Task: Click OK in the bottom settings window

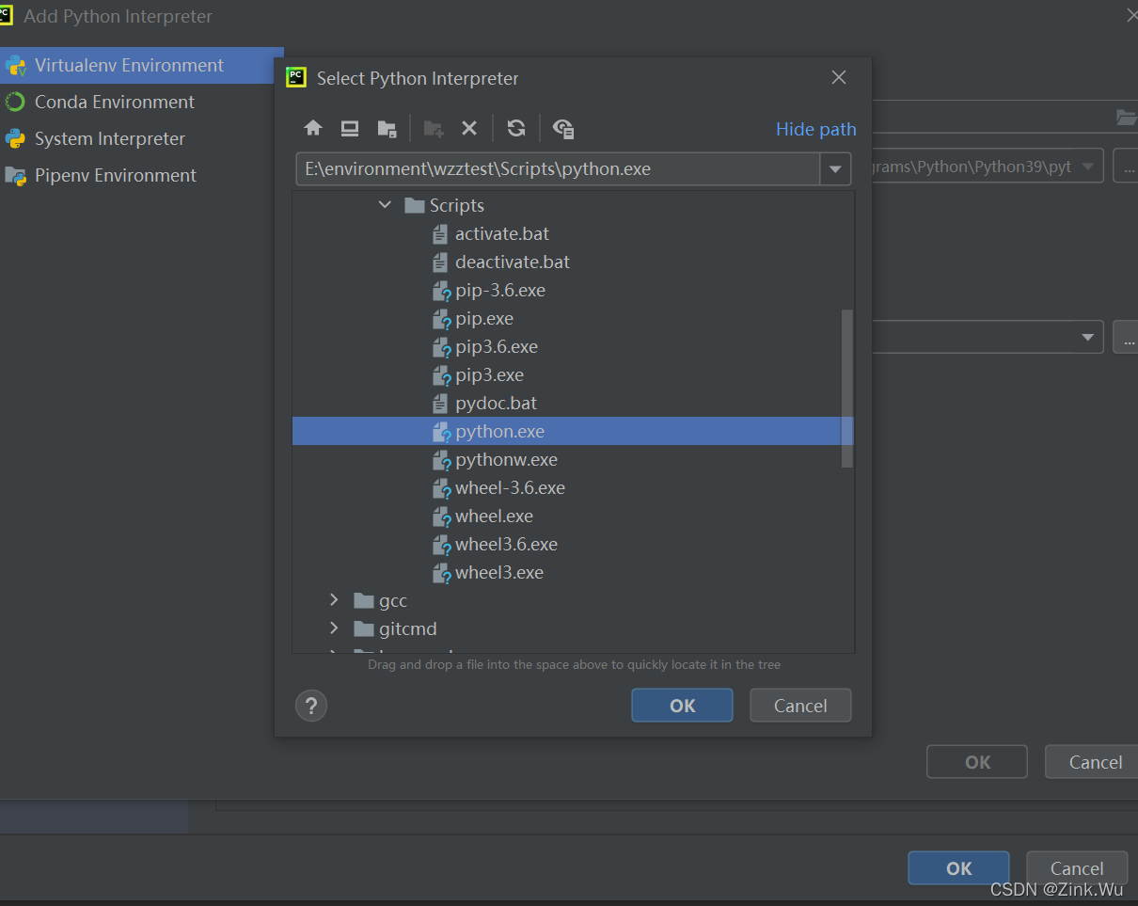Action: (x=958, y=868)
